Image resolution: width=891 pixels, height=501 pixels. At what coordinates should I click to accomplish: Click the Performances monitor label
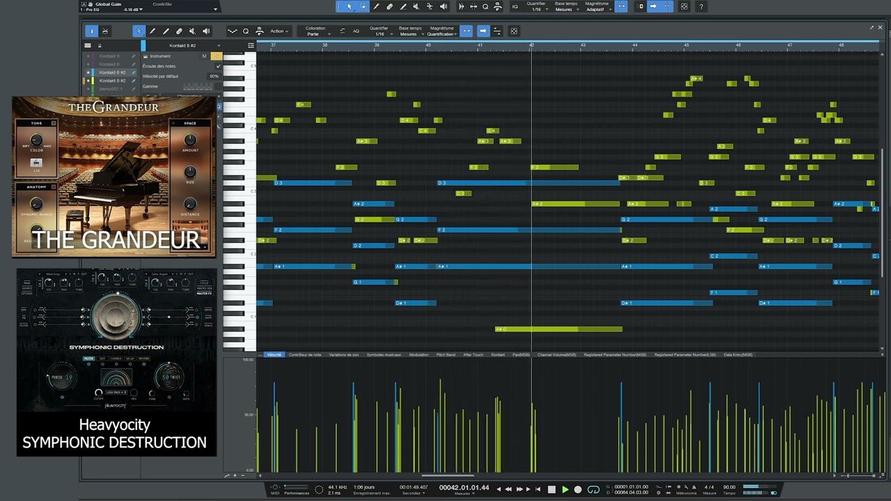[297, 493]
